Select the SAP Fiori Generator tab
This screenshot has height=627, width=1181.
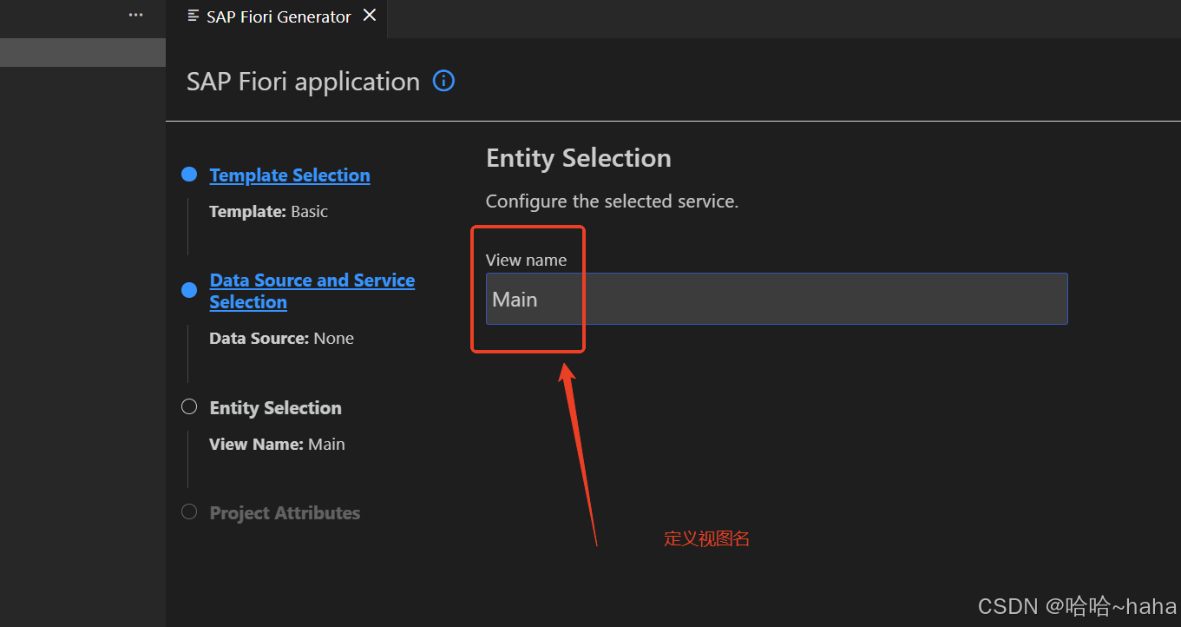tap(279, 17)
